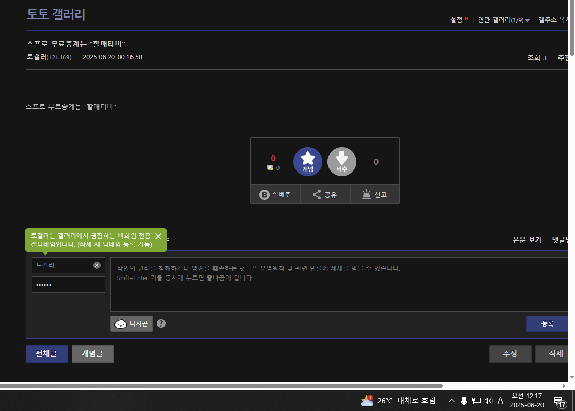The height and width of the screenshot is (411, 575).
Task: Focus the password input field
Action: [x=68, y=284]
